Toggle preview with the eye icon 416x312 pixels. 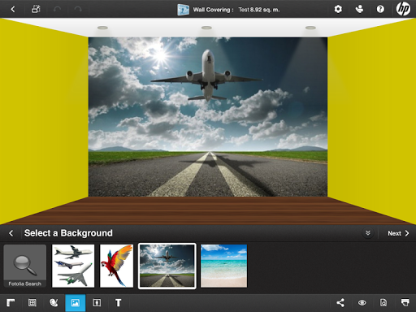coord(362,303)
